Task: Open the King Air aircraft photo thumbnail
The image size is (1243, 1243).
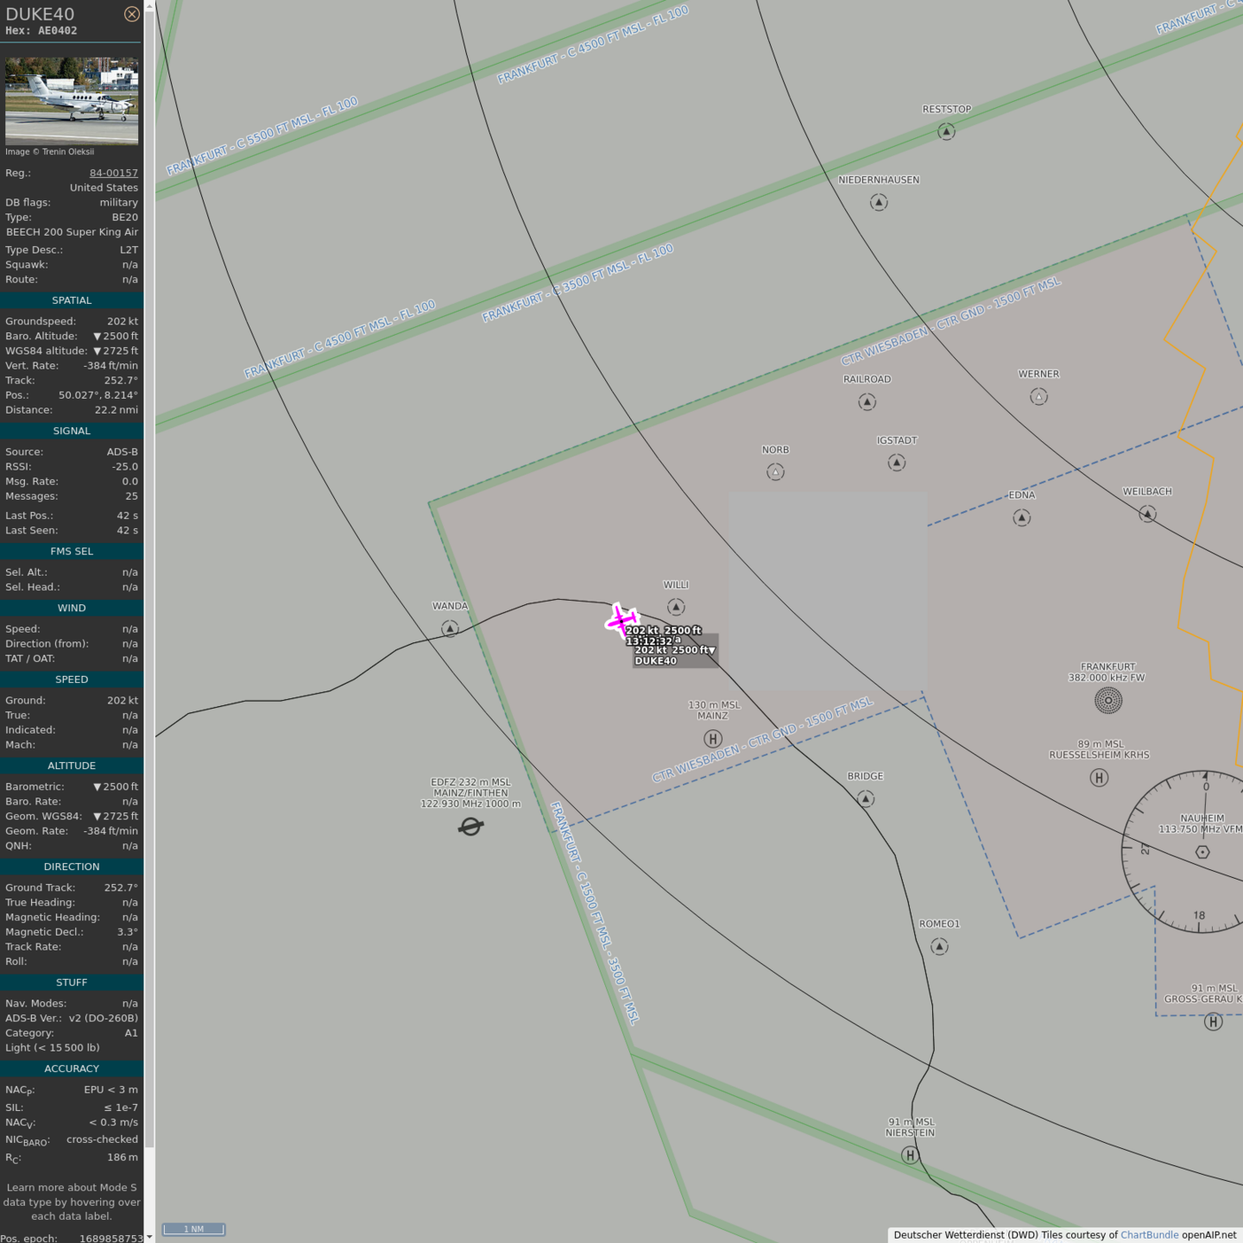Action: [72, 100]
